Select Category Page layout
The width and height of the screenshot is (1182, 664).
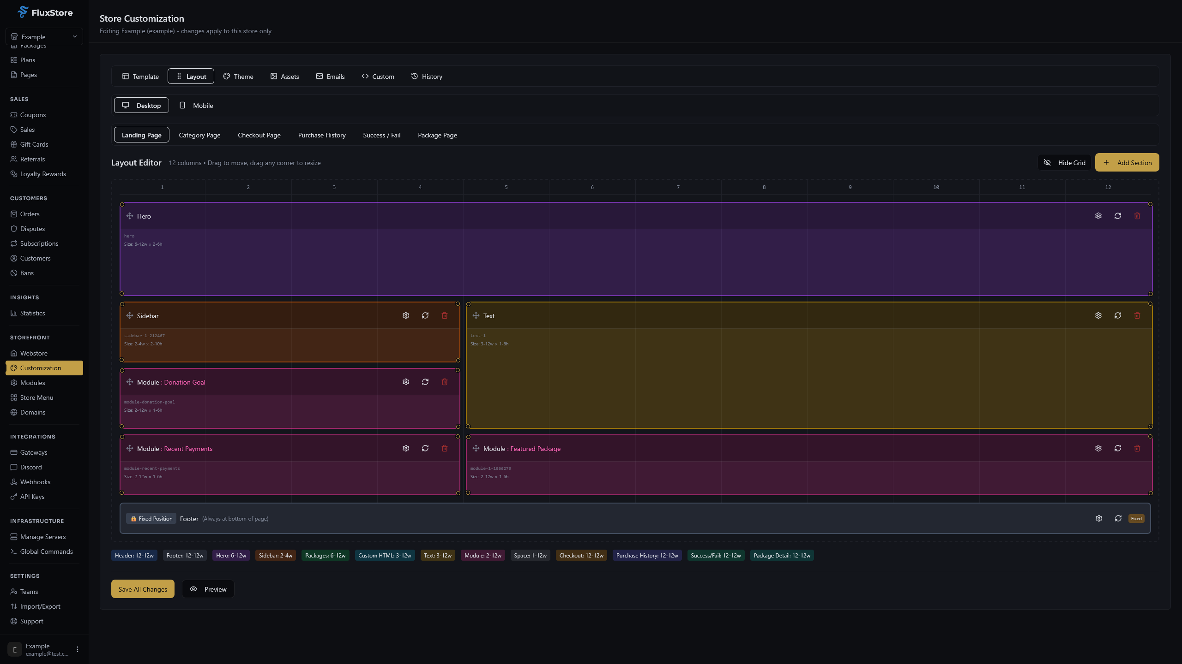pos(199,135)
